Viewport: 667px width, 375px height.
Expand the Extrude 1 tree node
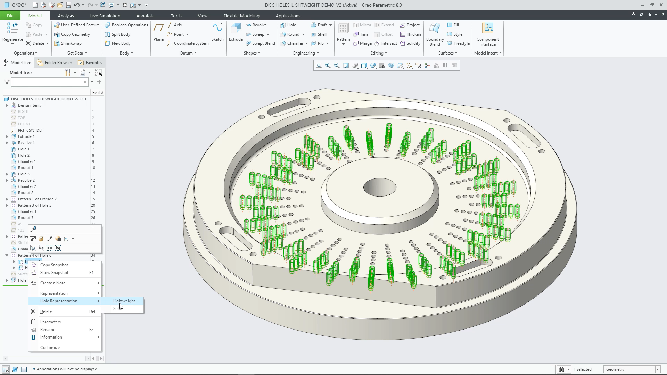[7, 136]
